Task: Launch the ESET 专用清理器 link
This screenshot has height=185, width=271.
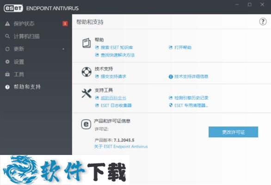Action: 191,105
